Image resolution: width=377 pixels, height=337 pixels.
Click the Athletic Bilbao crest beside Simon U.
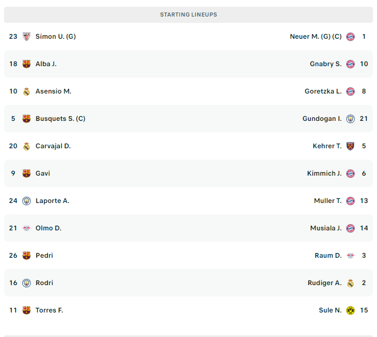[26, 36]
